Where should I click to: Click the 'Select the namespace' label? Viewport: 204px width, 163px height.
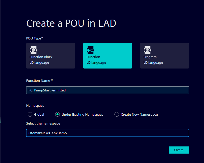pyautogui.click(x=43, y=123)
